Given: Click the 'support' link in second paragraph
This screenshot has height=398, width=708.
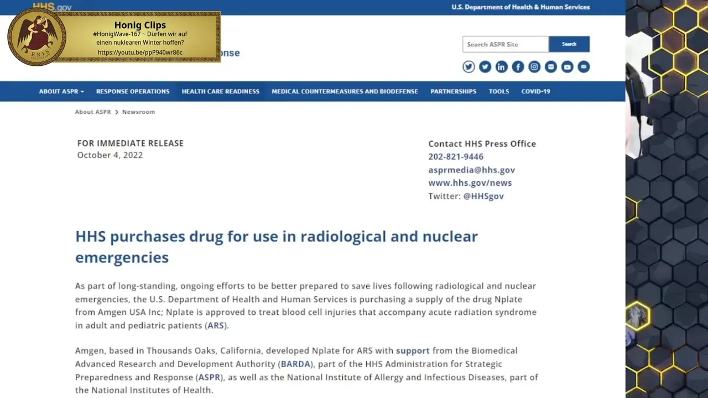Looking at the screenshot, I should point(413,351).
